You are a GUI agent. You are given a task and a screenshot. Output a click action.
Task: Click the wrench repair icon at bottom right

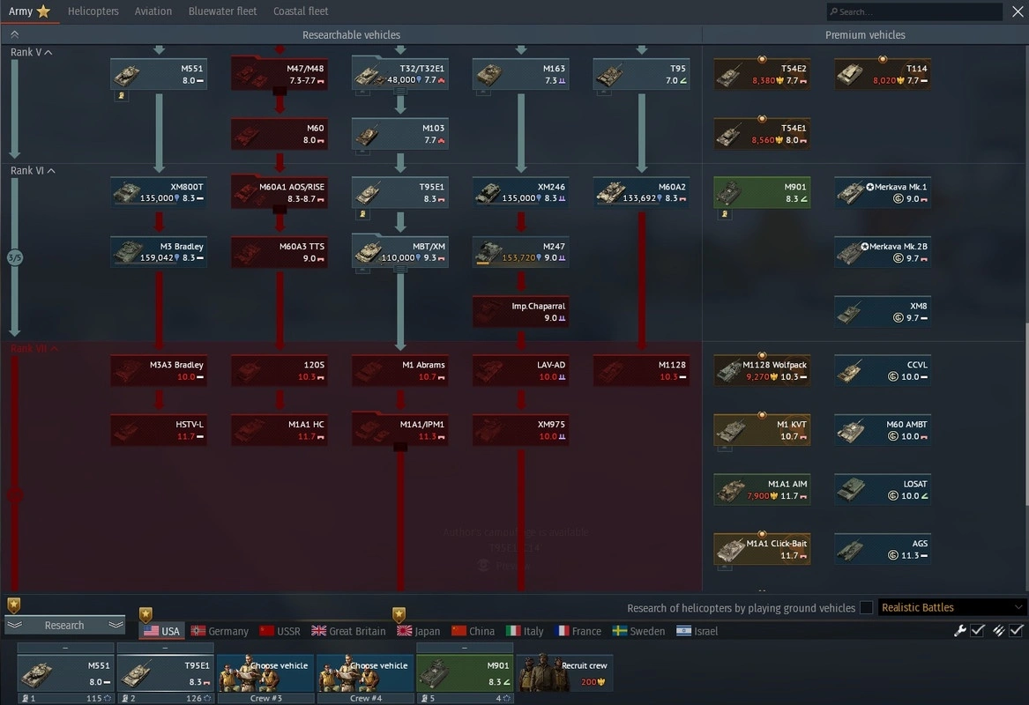(960, 630)
